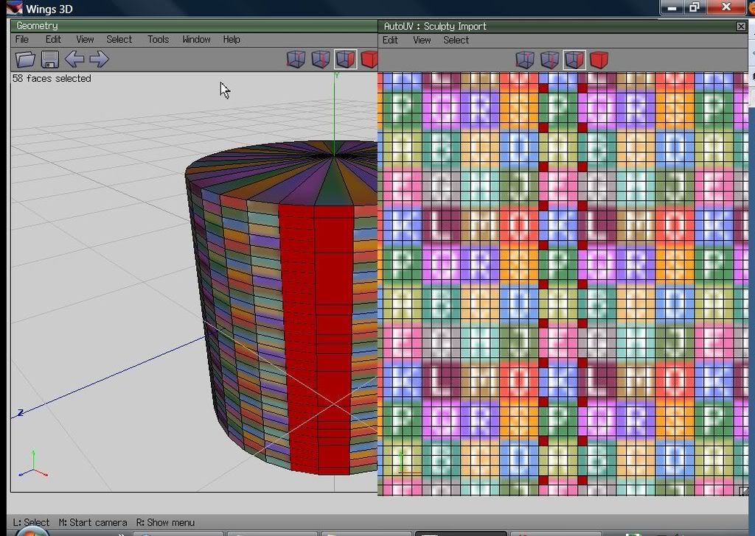
Task: Select vertex mode cube in Geometry window
Action: coord(296,60)
